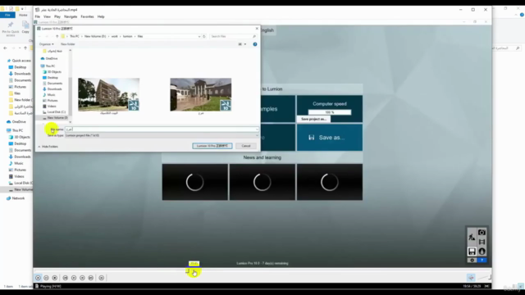Click Explorer back navigation arrow
Image resolution: width=525 pixels, height=295 pixels.
5,48
